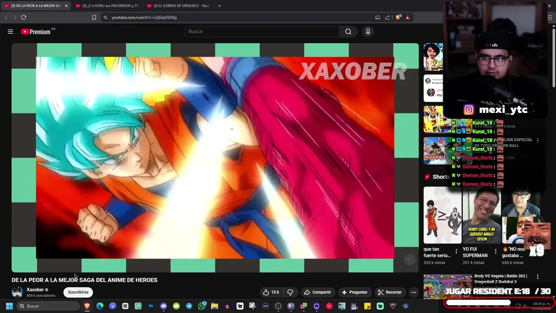Dislike the video with thumbs-down button
556x313 pixels.
coord(290,292)
